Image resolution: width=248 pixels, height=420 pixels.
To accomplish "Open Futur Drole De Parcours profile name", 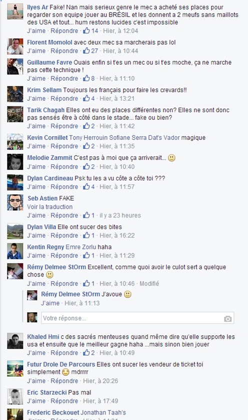I will point(61,364).
